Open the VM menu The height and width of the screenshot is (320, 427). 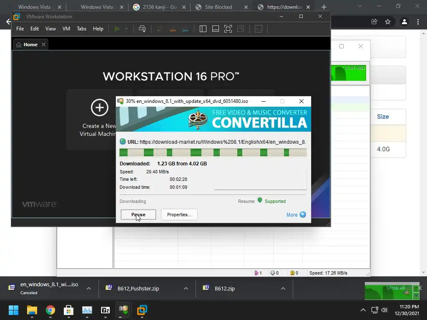[x=66, y=29]
